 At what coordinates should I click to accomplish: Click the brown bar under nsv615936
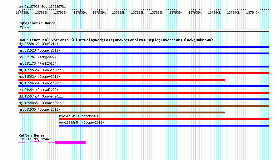(x=122, y=112)
